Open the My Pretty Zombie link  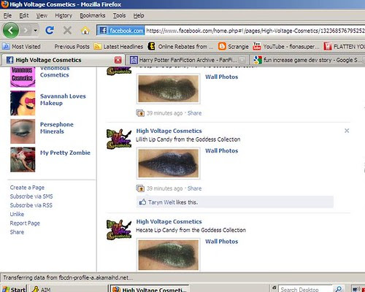pyautogui.click(x=65, y=153)
